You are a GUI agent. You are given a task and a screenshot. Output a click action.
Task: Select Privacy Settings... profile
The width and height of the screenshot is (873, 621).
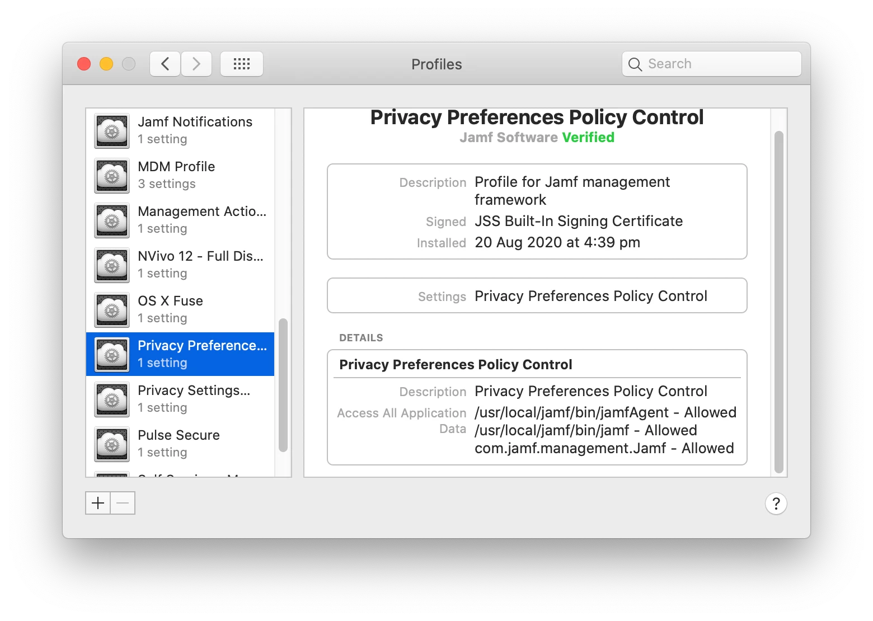(x=180, y=399)
